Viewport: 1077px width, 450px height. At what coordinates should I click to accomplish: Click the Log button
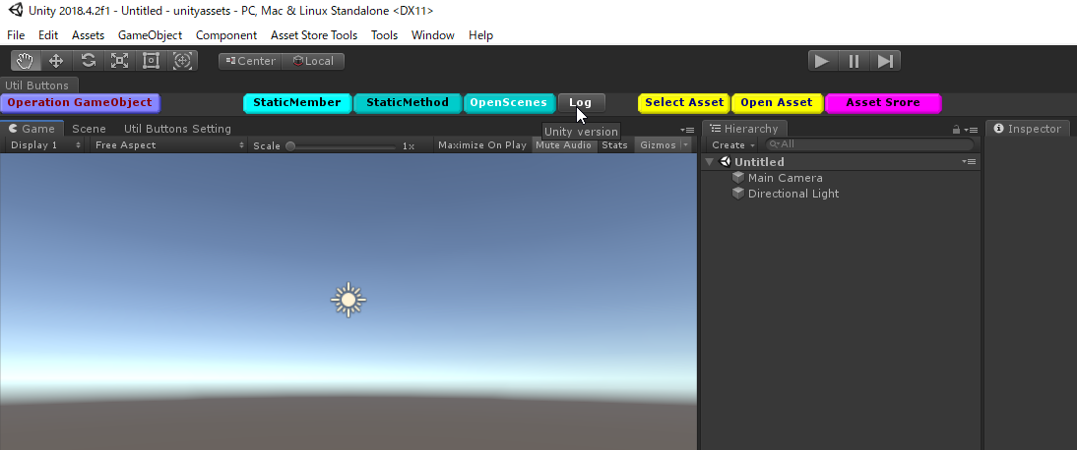point(581,103)
